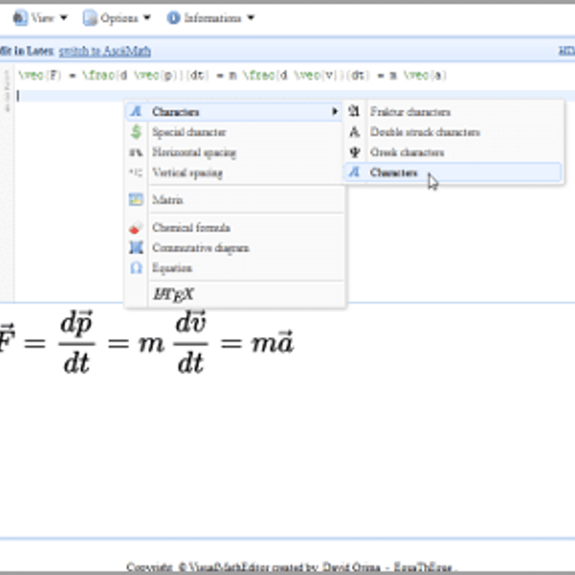Click the Double struck characters icon
575x575 pixels.
click(x=355, y=132)
